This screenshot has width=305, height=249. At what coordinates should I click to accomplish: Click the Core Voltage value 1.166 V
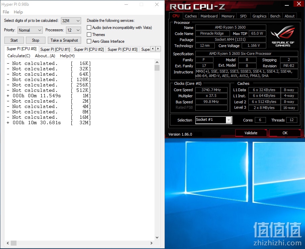click(x=253, y=45)
